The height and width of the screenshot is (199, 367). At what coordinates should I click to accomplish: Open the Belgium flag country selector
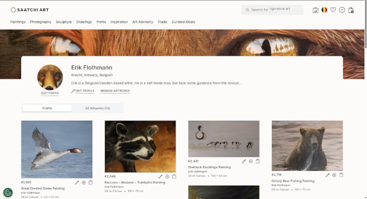pyautogui.click(x=324, y=10)
